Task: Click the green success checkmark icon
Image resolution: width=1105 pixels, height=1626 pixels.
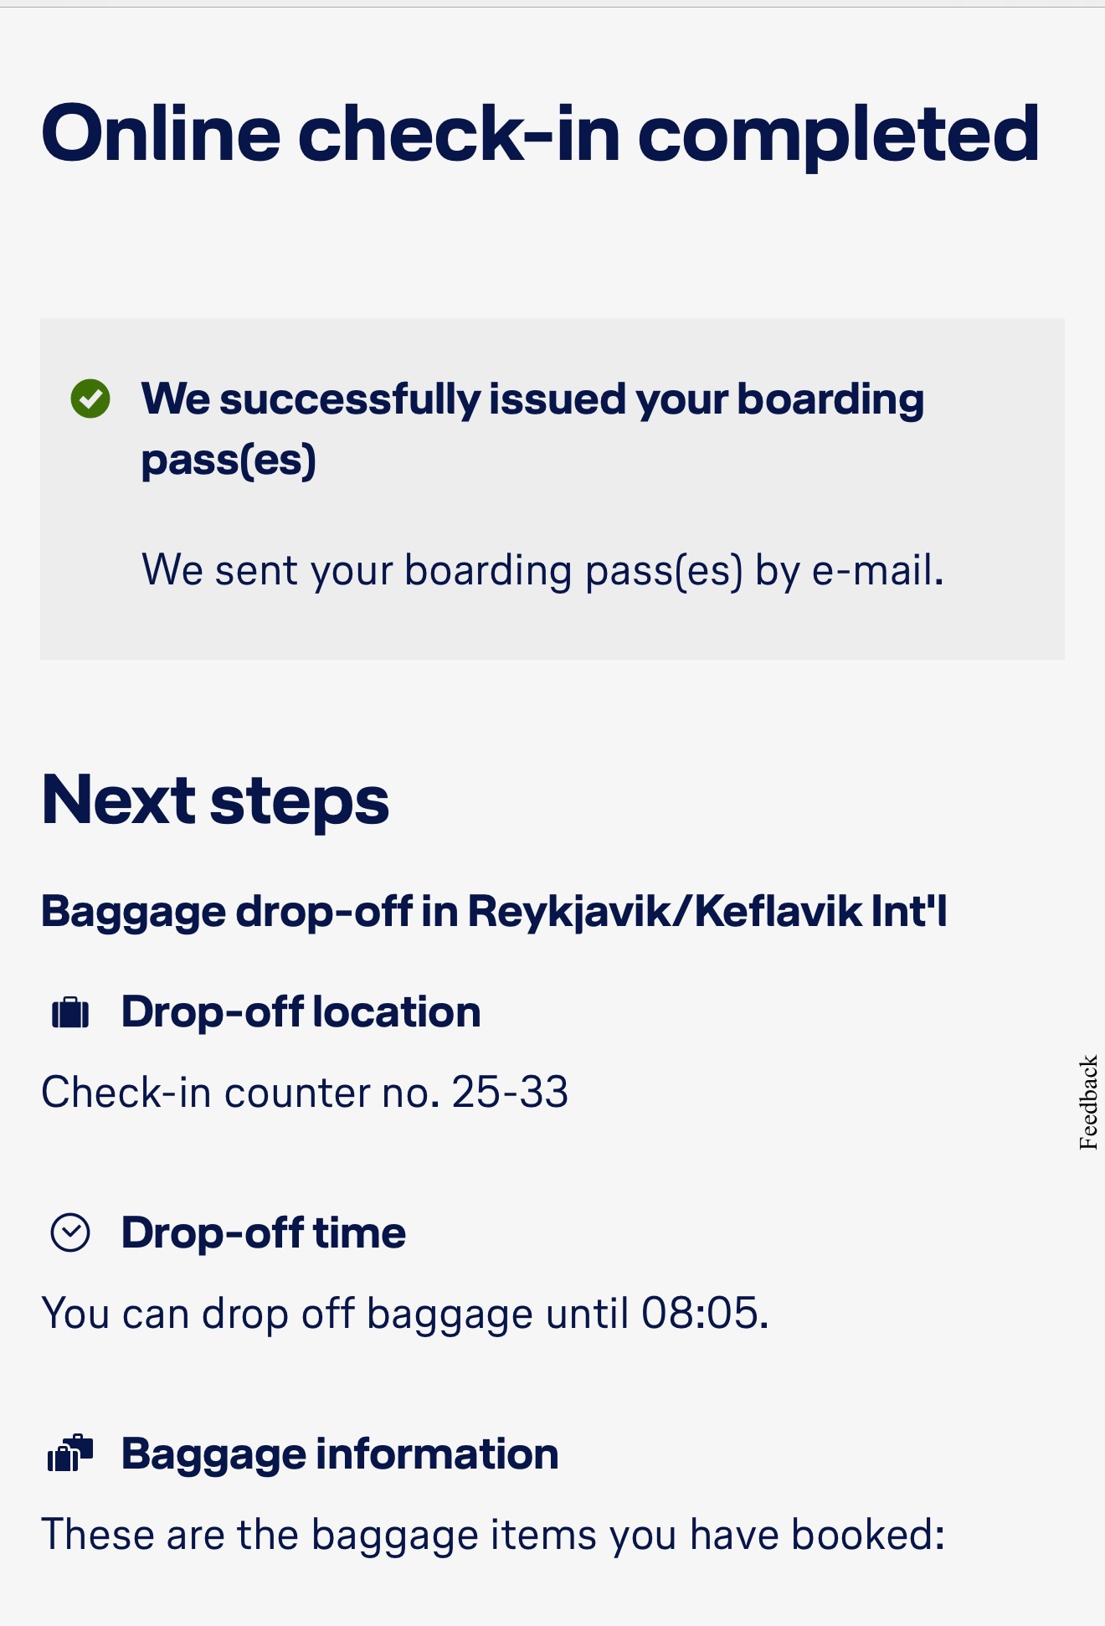Action: [90, 399]
